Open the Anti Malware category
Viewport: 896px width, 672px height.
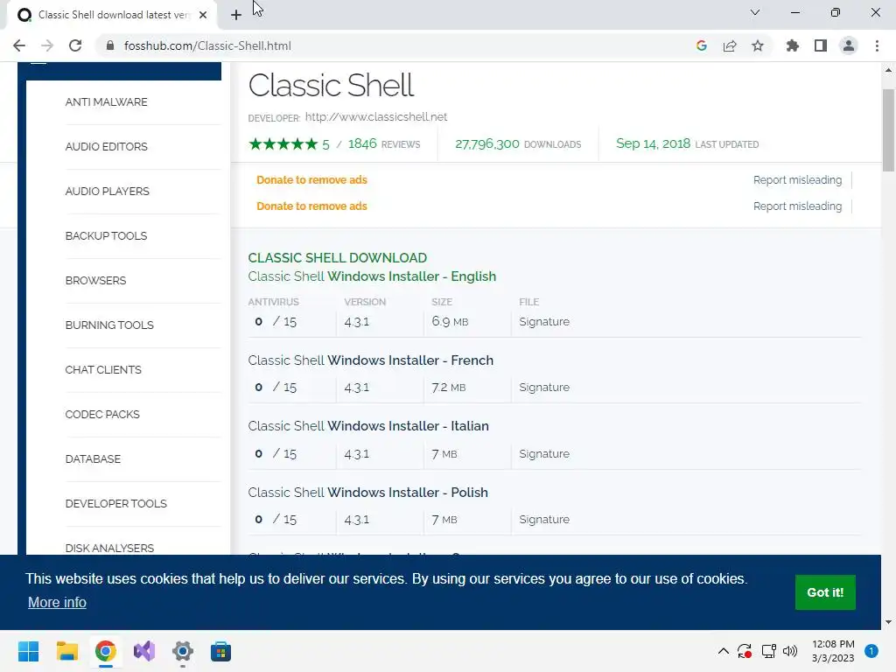106,101
